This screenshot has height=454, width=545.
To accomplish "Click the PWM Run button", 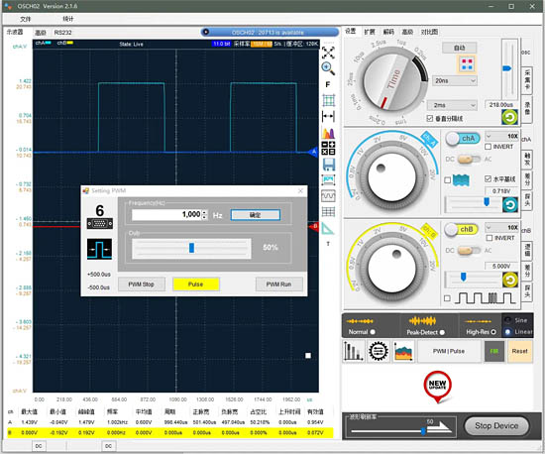I will [x=279, y=284].
